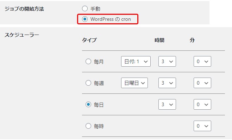Image resolution: width=232 pixels, height=140 pixels.
Task: Click the 毎時 label text
Action: [x=99, y=126]
